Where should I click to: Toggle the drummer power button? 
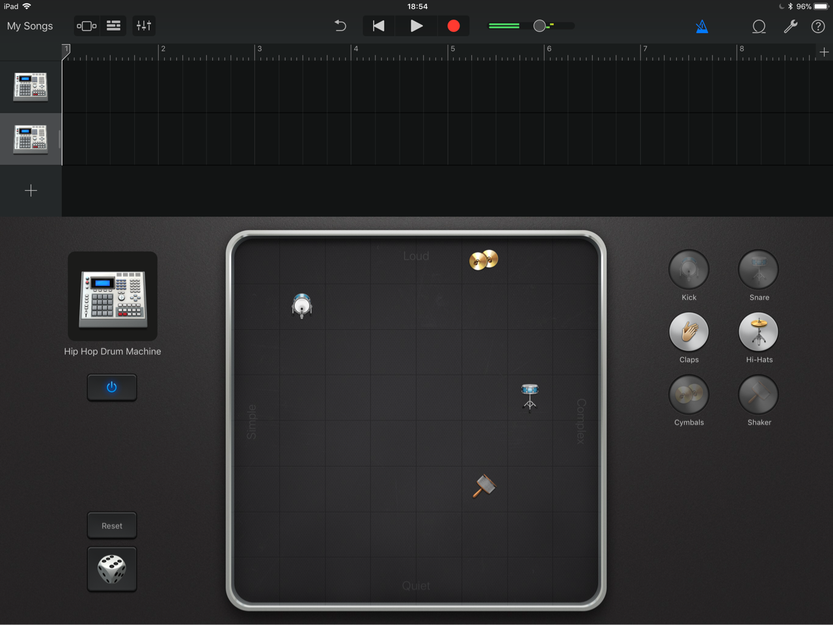[x=112, y=387]
